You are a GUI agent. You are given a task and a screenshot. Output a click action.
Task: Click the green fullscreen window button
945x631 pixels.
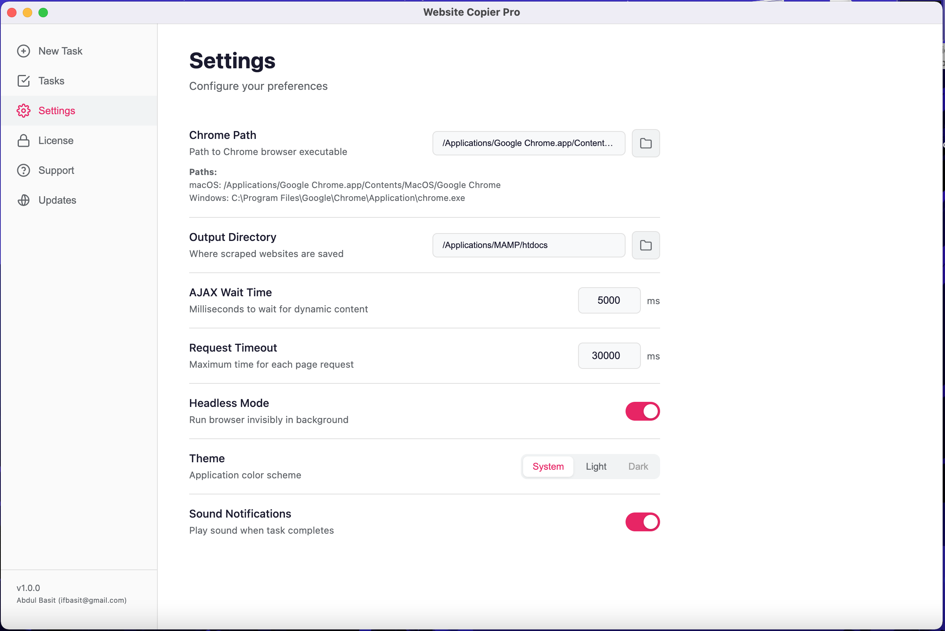[43, 13]
